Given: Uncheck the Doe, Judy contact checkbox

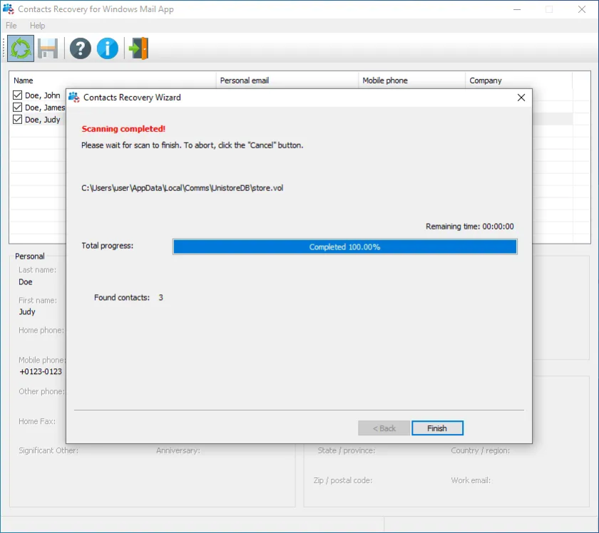Looking at the screenshot, I should pos(17,120).
